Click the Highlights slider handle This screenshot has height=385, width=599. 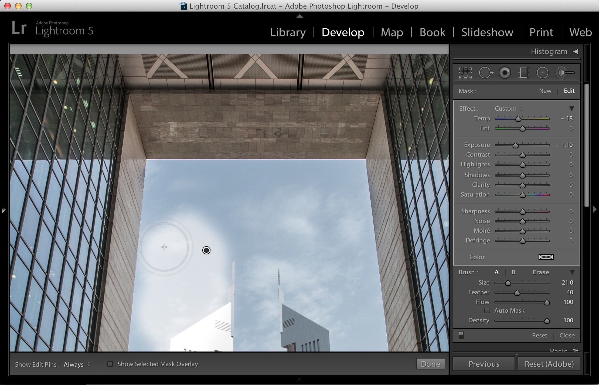(x=522, y=165)
